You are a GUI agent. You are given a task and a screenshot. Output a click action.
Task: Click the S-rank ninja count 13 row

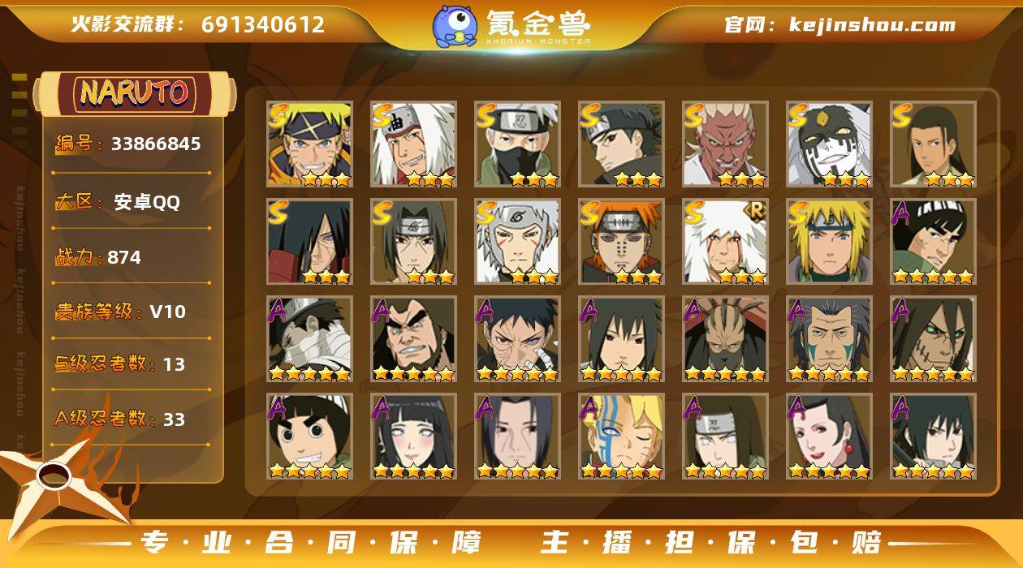(x=132, y=364)
